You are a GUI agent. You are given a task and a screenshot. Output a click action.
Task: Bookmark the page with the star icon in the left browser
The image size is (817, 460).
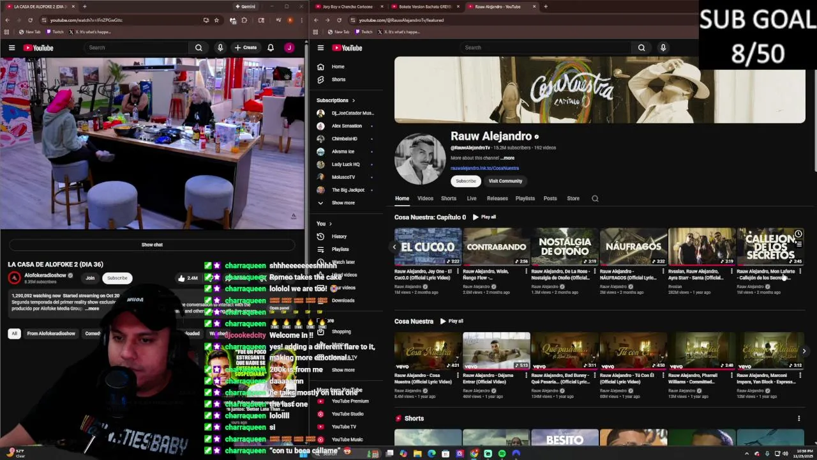(216, 20)
